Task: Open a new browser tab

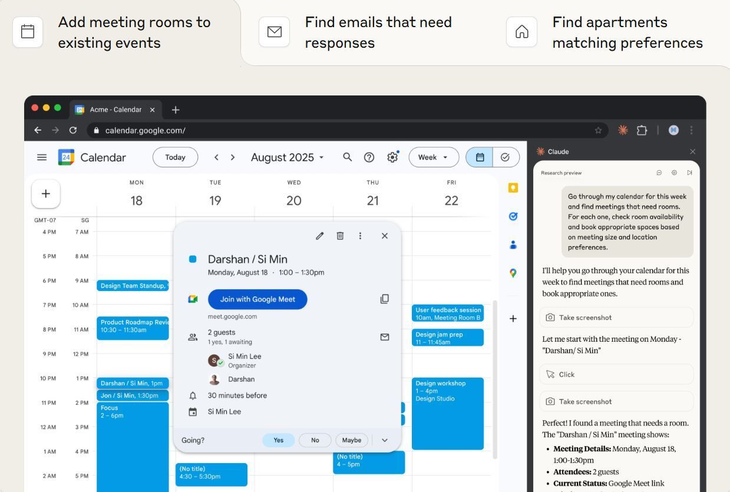Action: click(176, 110)
